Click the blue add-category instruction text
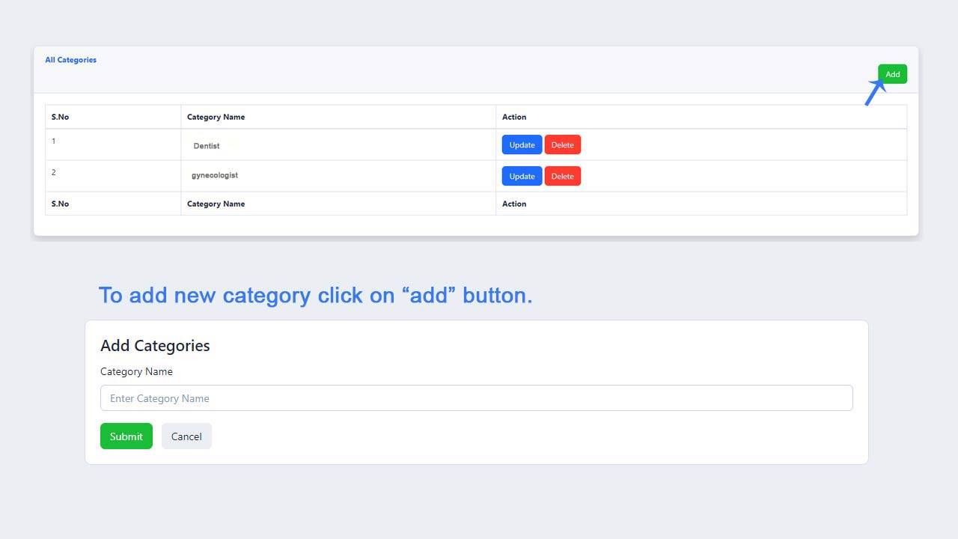The height and width of the screenshot is (539, 958). (315, 295)
